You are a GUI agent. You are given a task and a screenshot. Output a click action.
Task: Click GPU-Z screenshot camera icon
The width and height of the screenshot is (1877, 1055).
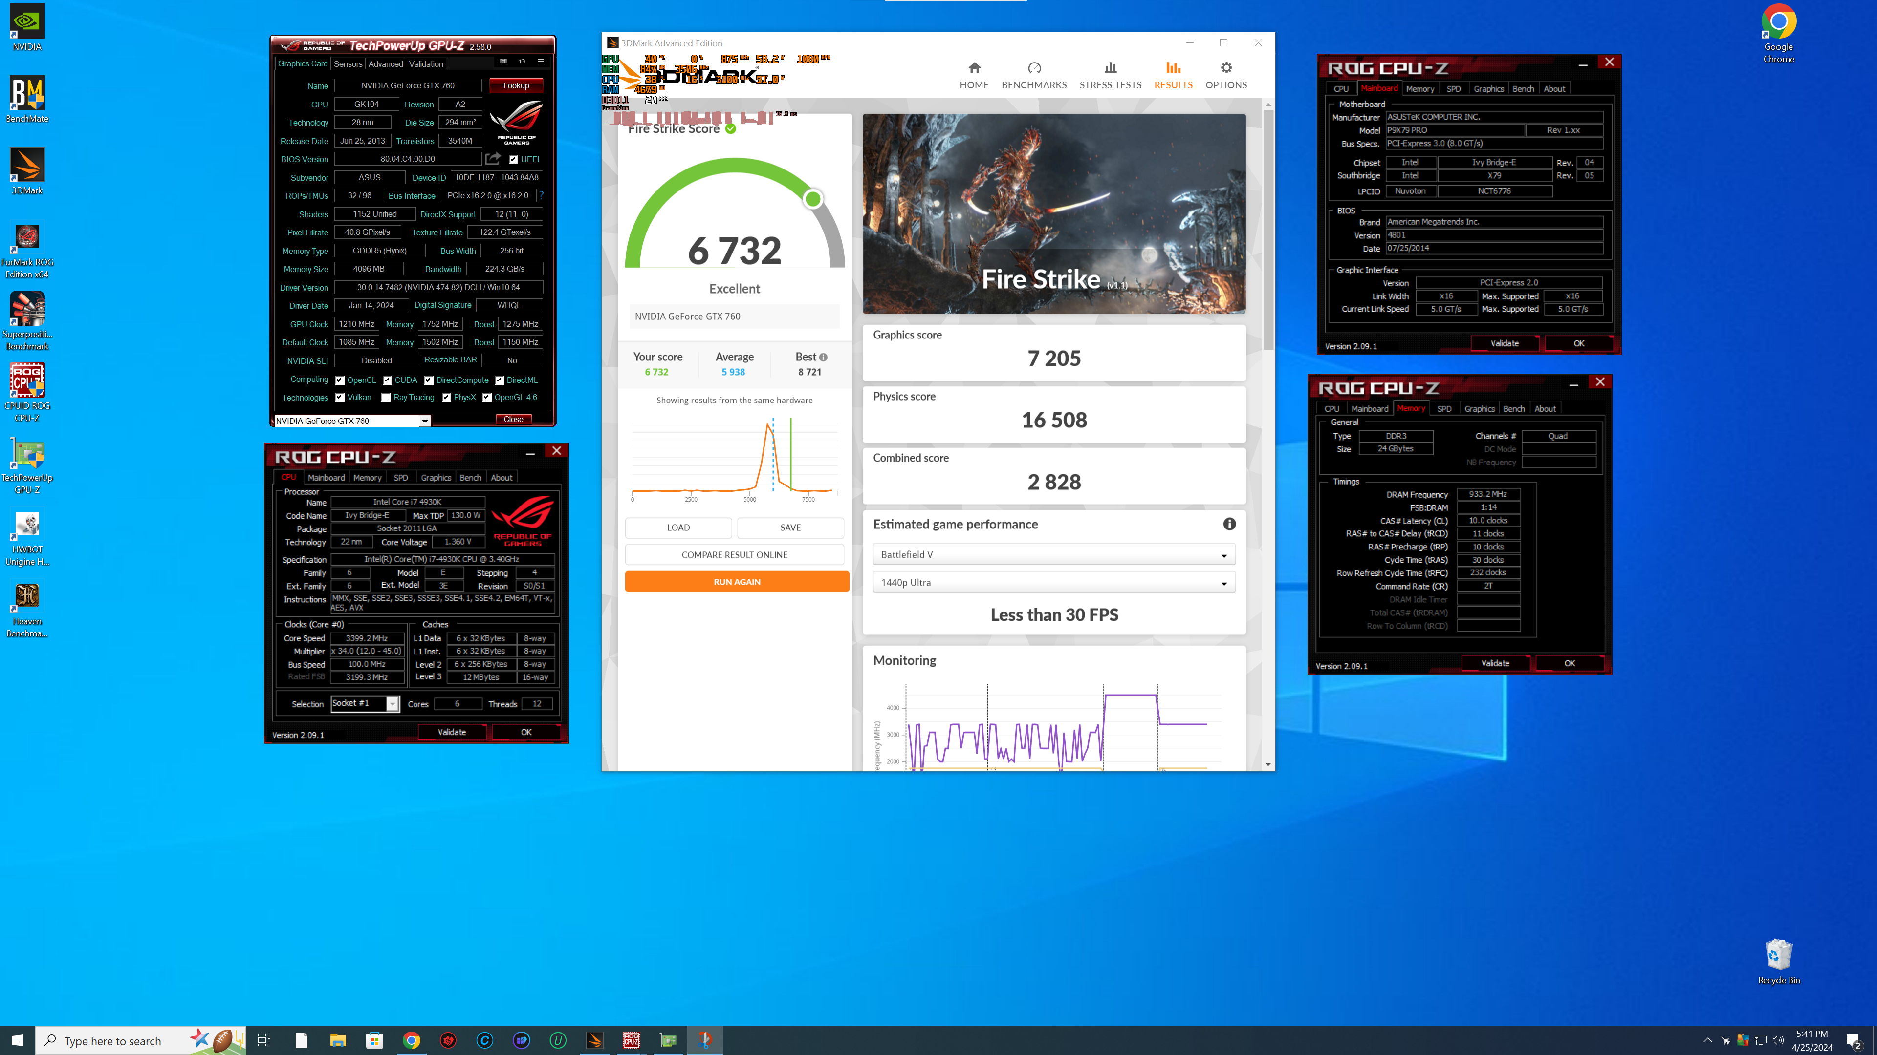(503, 62)
